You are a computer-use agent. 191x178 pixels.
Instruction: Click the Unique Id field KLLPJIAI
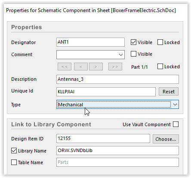pos(106,92)
